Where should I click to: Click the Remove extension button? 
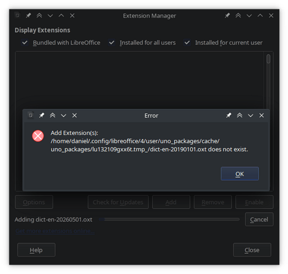[x=213, y=202]
